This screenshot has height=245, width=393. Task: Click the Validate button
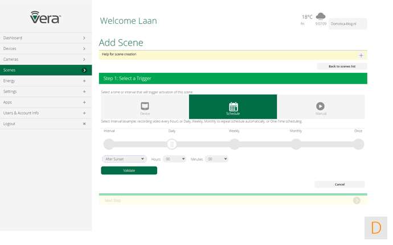[x=129, y=171]
